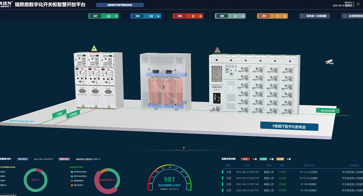Click the alert triangle above low-voltage cabinet

click(217, 50)
